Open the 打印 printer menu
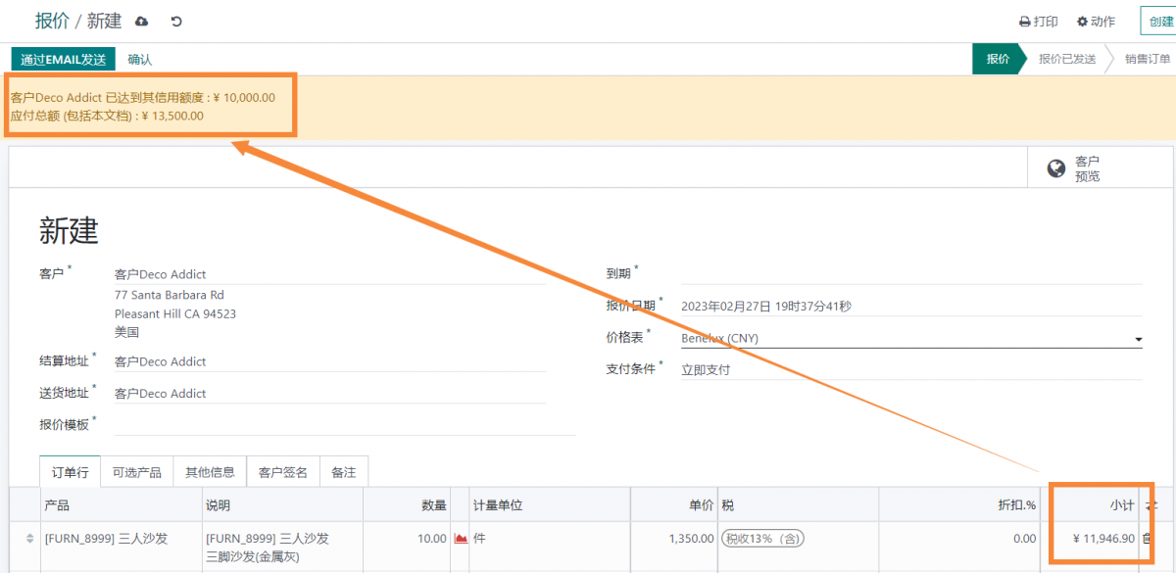The width and height of the screenshot is (1176, 573). click(x=1038, y=21)
